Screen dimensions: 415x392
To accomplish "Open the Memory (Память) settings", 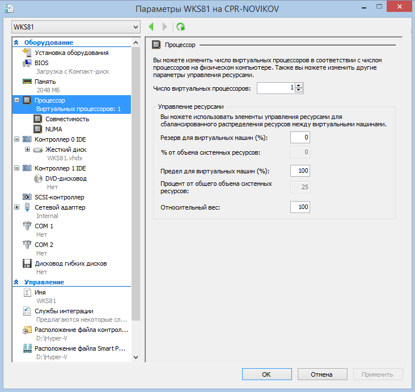I will [45, 82].
